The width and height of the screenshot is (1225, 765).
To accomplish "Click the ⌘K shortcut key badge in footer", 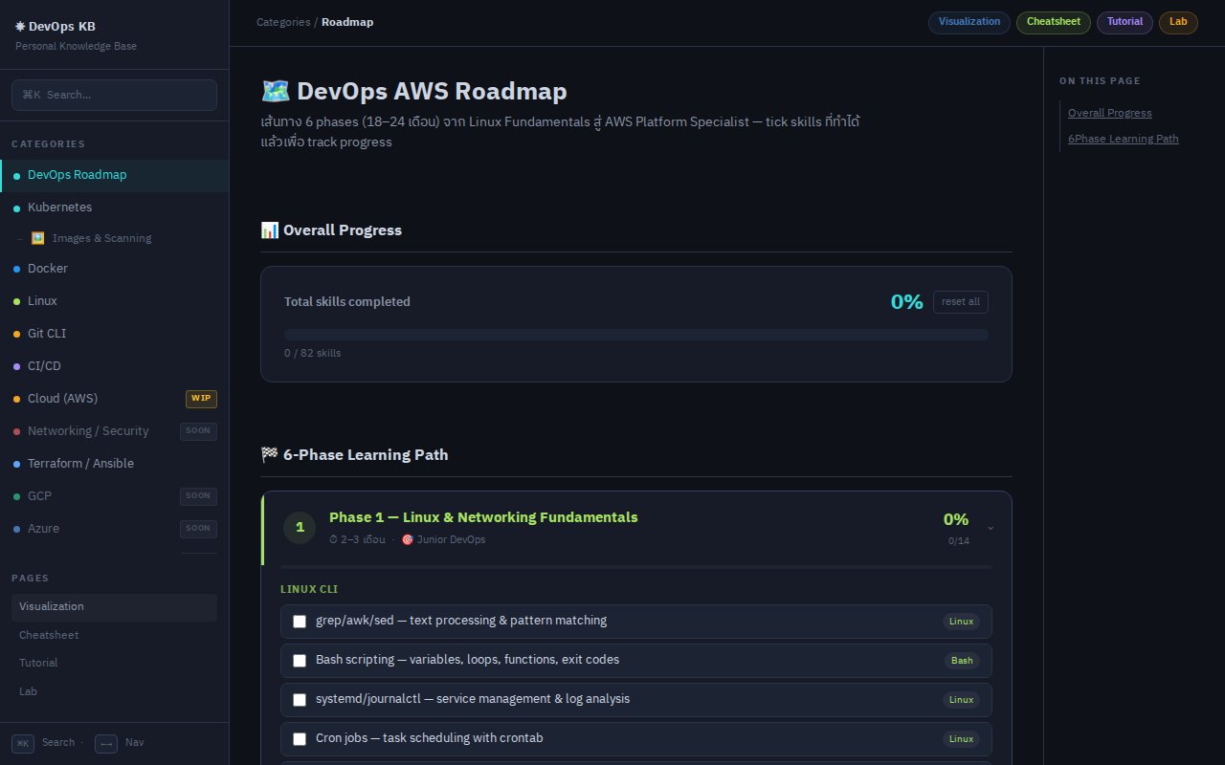I will click(23, 743).
